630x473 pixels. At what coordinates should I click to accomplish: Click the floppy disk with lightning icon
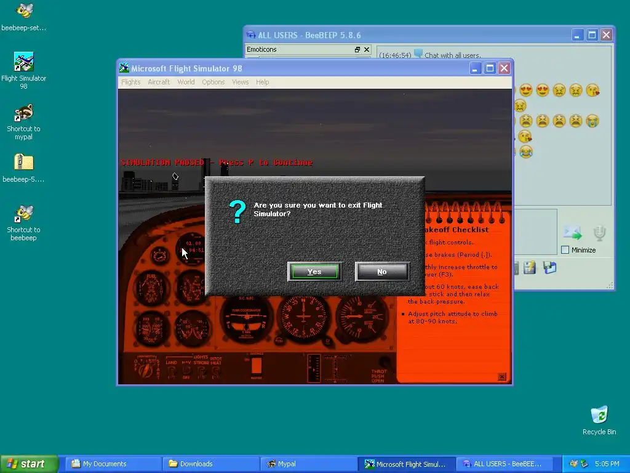point(529,267)
